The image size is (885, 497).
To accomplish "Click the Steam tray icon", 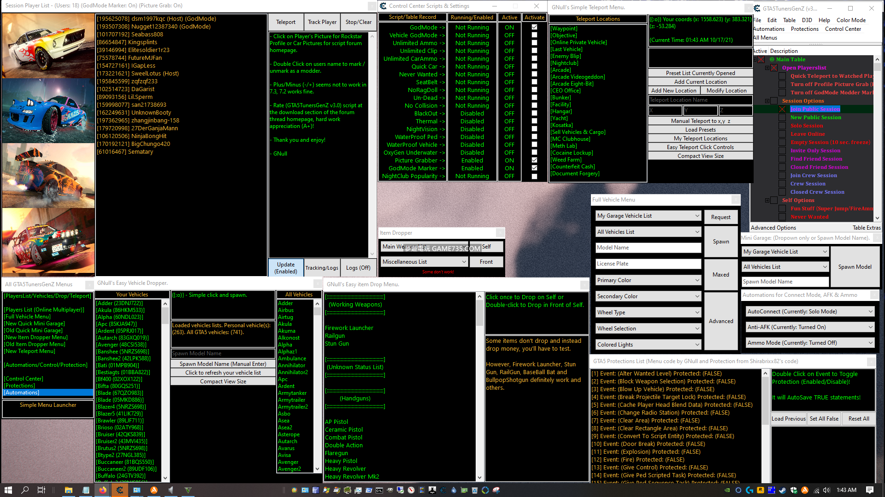I will tap(782, 490).
